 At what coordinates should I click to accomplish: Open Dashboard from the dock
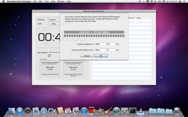[x=28, y=111]
